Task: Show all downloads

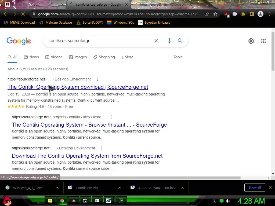Action: [x=255, y=187]
